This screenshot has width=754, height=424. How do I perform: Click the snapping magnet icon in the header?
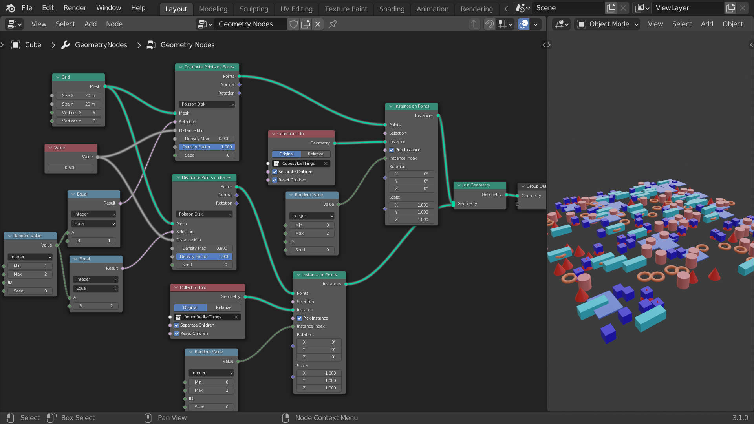(x=489, y=24)
